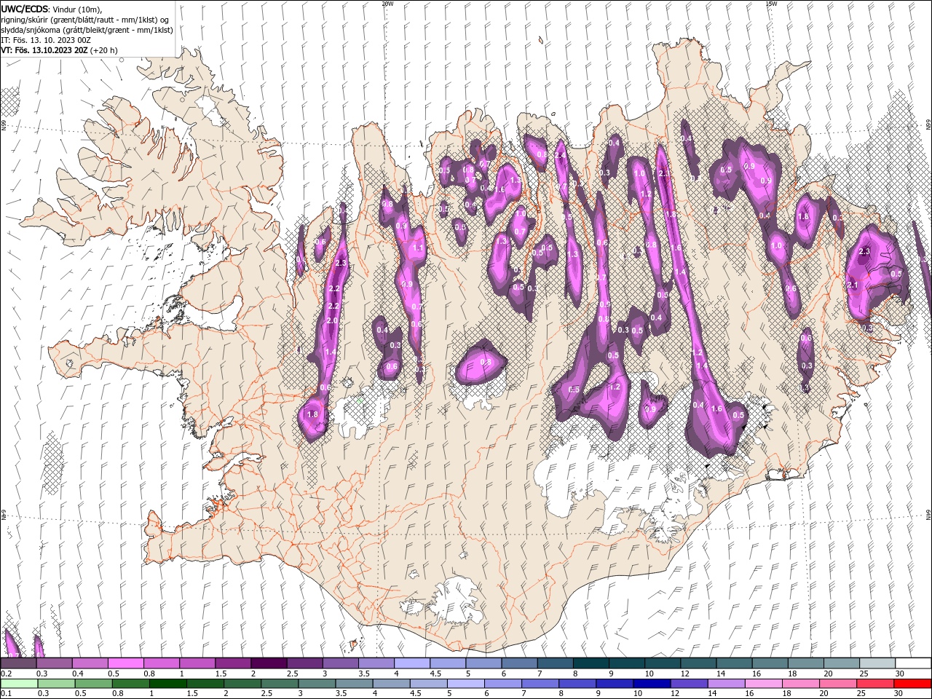Image resolution: width=932 pixels, height=699 pixels.
Task: Click the 12 label in top legend row
Action: point(684,674)
